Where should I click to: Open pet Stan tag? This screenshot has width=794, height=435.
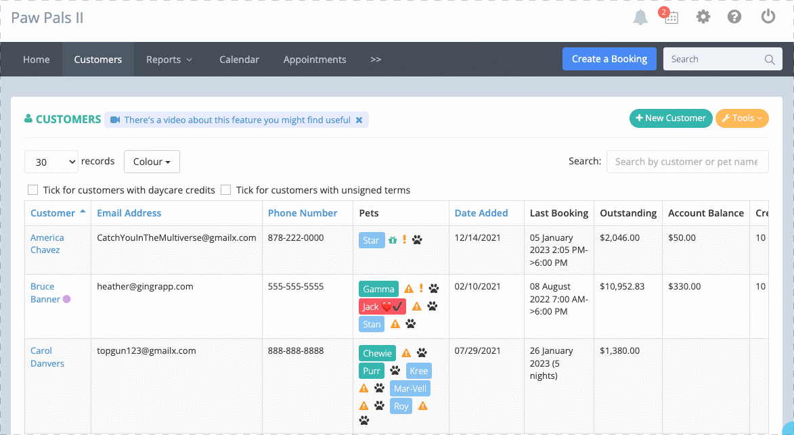point(372,324)
